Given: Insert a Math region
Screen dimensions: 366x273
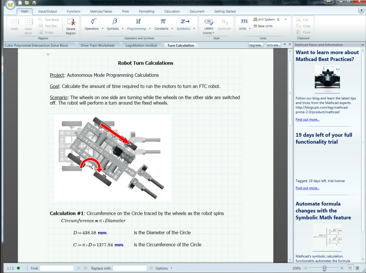Looking at the screenshot, I should click(x=14, y=25).
